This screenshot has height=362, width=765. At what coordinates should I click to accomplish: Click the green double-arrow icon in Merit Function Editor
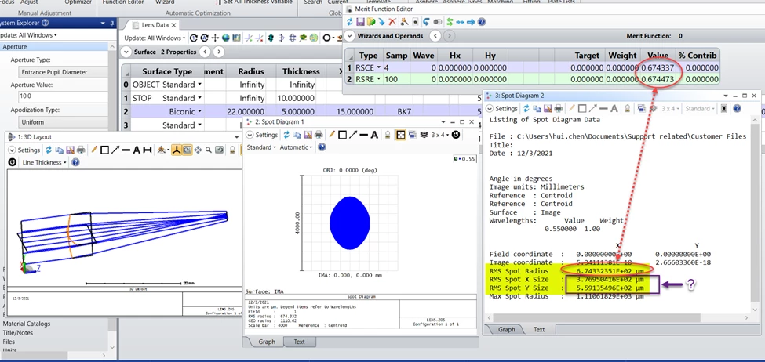pyautogui.click(x=450, y=22)
